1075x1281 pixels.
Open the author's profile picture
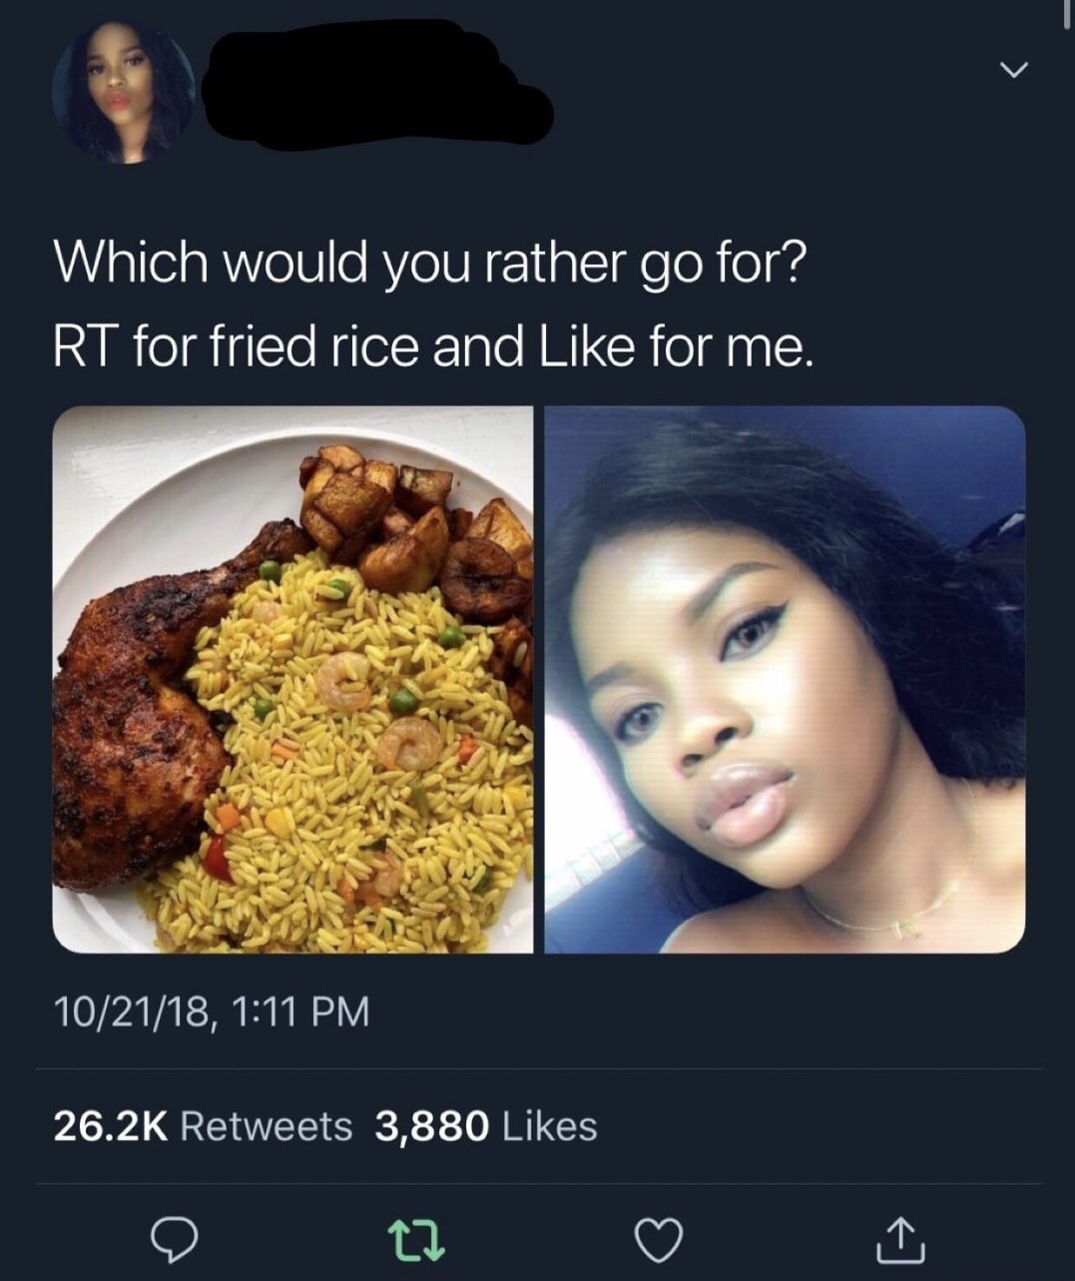(x=124, y=91)
